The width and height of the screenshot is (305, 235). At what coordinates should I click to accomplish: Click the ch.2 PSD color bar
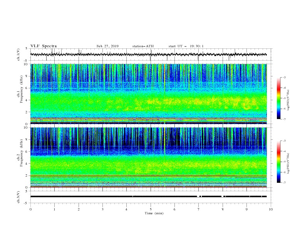(x=279, y=162)
